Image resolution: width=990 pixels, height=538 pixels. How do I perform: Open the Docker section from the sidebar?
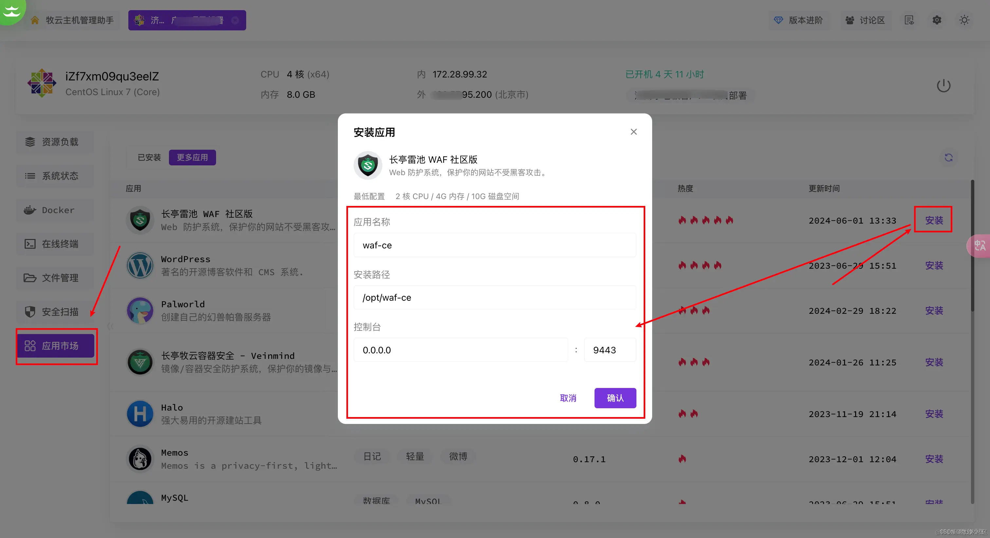pyautogui.click(x=54, y=210)
